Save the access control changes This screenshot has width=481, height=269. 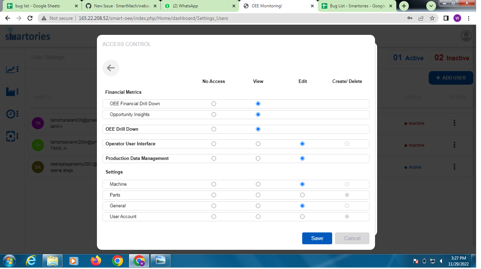pyautogui.click(x=317, y=238)
